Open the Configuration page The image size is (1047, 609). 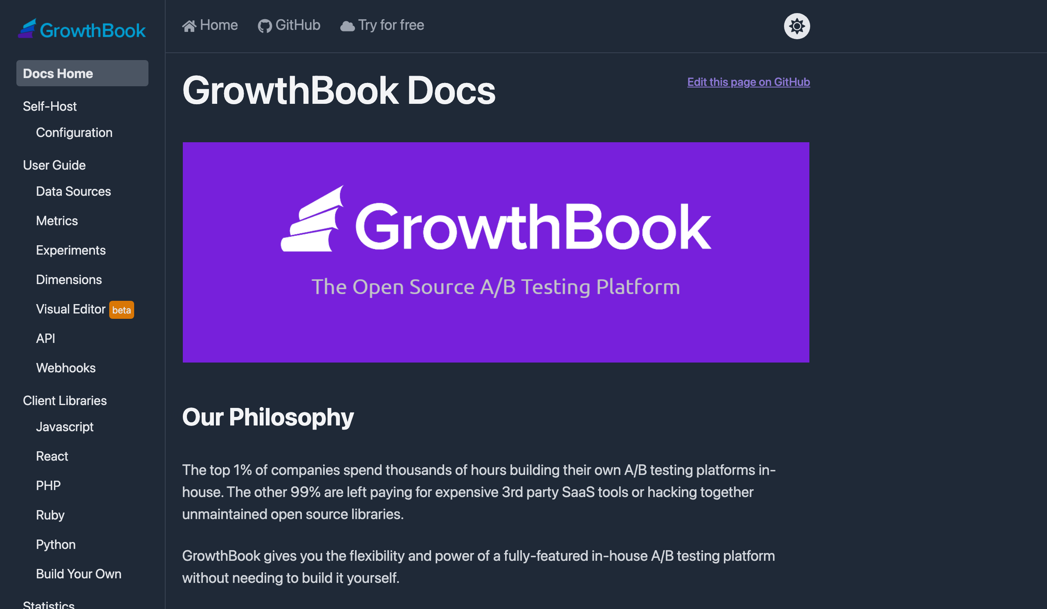(x=74, y=132)
